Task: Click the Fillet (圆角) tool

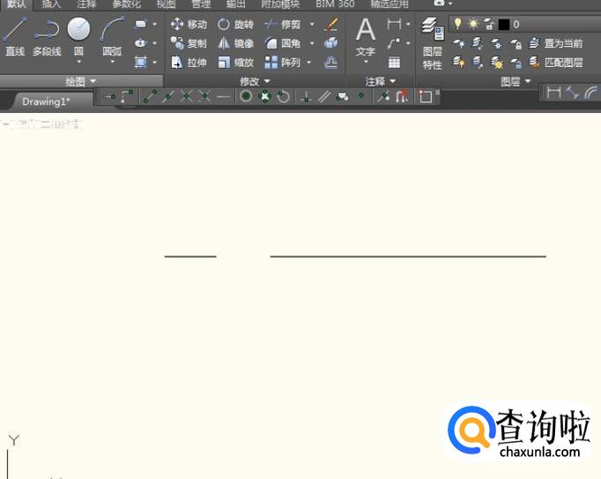Action: [x=283, y=43]
